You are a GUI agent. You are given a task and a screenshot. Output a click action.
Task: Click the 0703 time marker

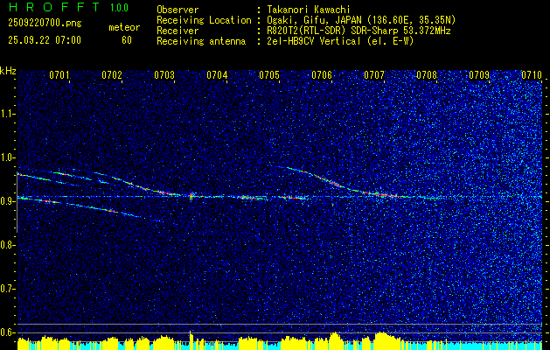point(164,74)
